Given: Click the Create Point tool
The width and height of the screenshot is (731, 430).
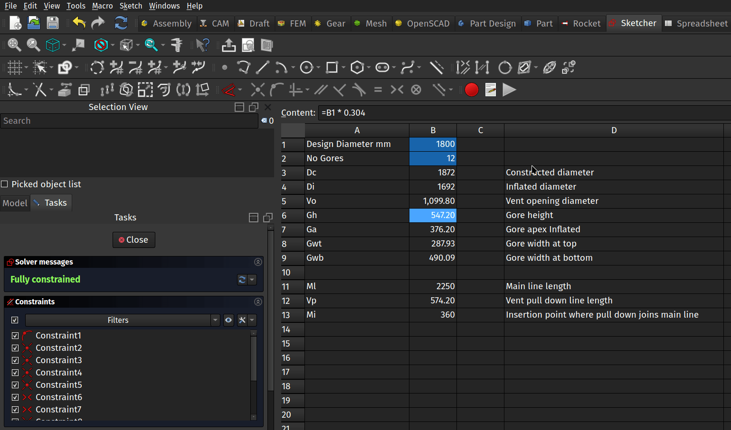Looking at the screenshot, I should (225, 67).
